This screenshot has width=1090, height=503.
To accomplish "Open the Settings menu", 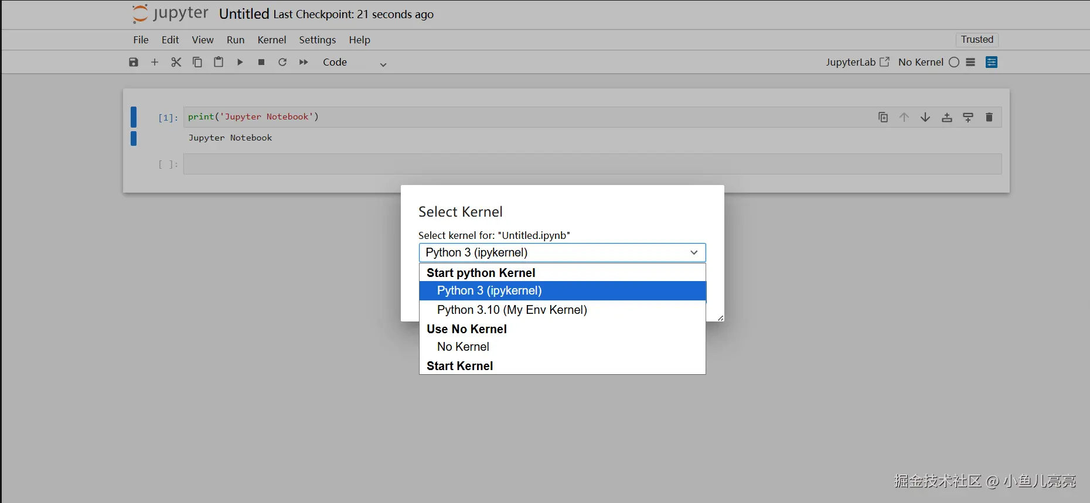I will point(318,40).
